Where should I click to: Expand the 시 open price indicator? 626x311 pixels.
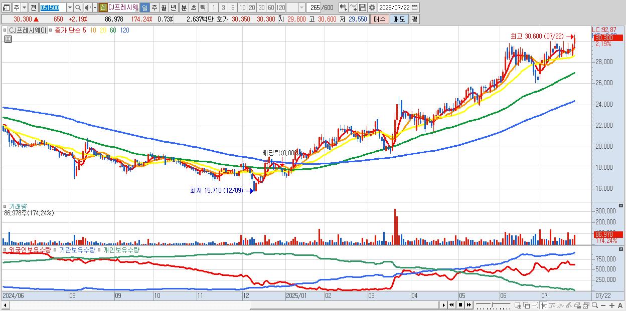coord(281,19)
